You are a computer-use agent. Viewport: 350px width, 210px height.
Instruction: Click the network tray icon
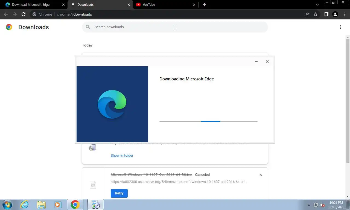[x=316, y=205]
